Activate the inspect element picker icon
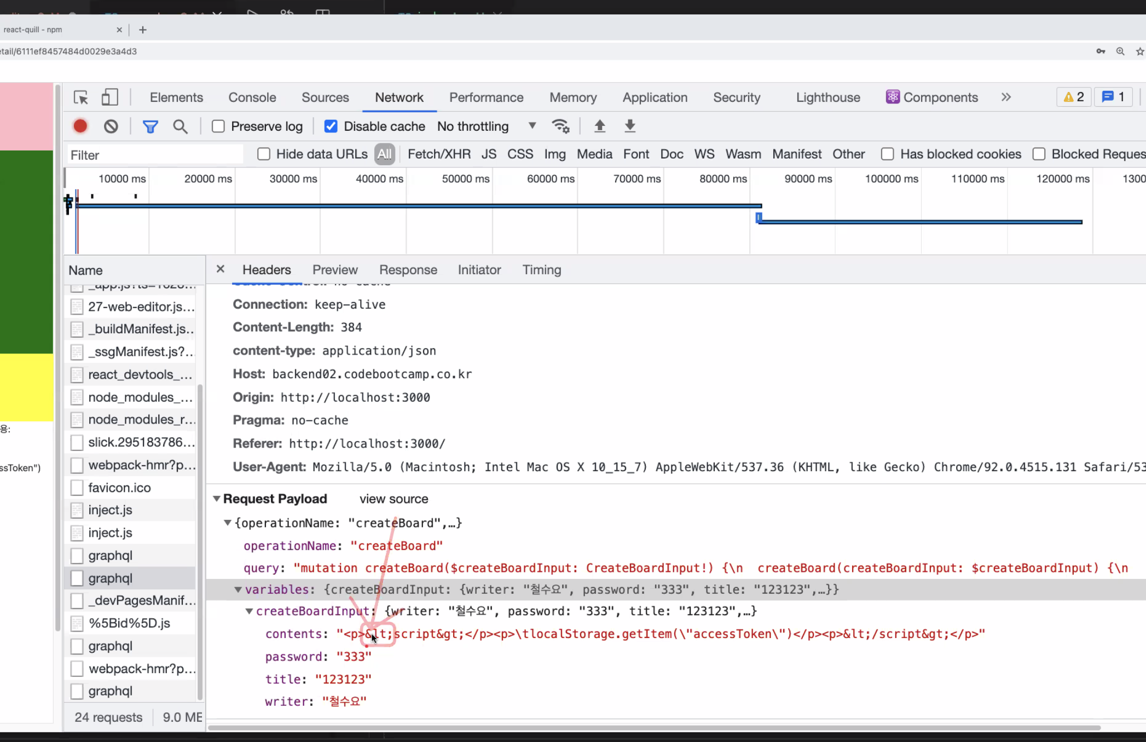1146x742 pixels. pos(81,97)
